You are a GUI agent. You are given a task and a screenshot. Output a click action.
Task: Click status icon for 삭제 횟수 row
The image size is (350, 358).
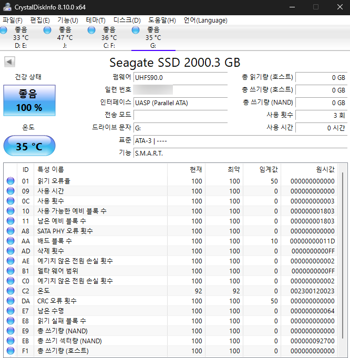coord(11,251)
